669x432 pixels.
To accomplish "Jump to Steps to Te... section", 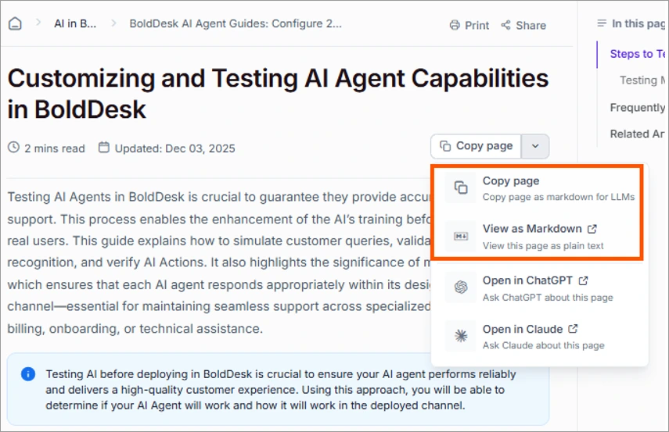I will pyautogui.click(x=637, y=54).
